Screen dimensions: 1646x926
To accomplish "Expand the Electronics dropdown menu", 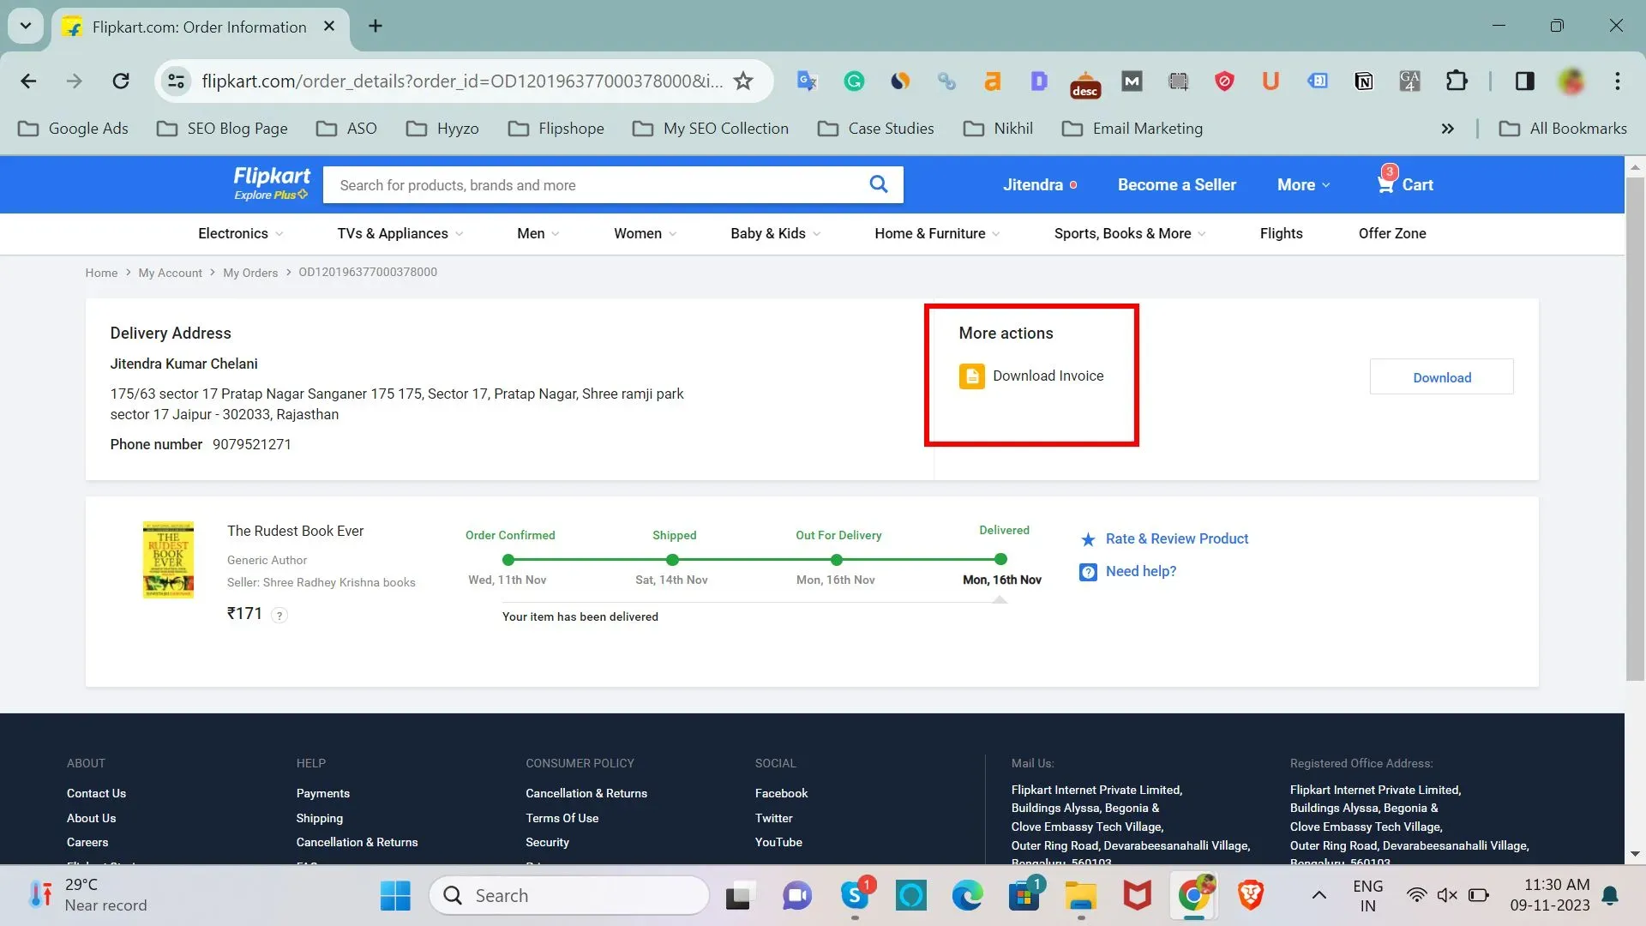I will pyautogui.click(x=237, y=233).
